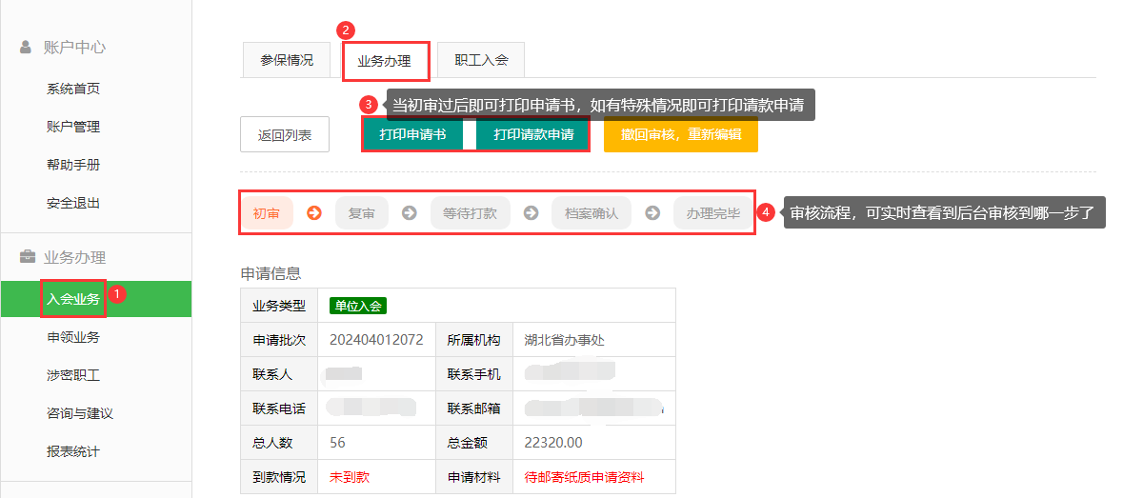Image resolution: width=1143 pixels, height=498 pixels.
Task: Click the 账户中心 section header
Action: (74, 48)
